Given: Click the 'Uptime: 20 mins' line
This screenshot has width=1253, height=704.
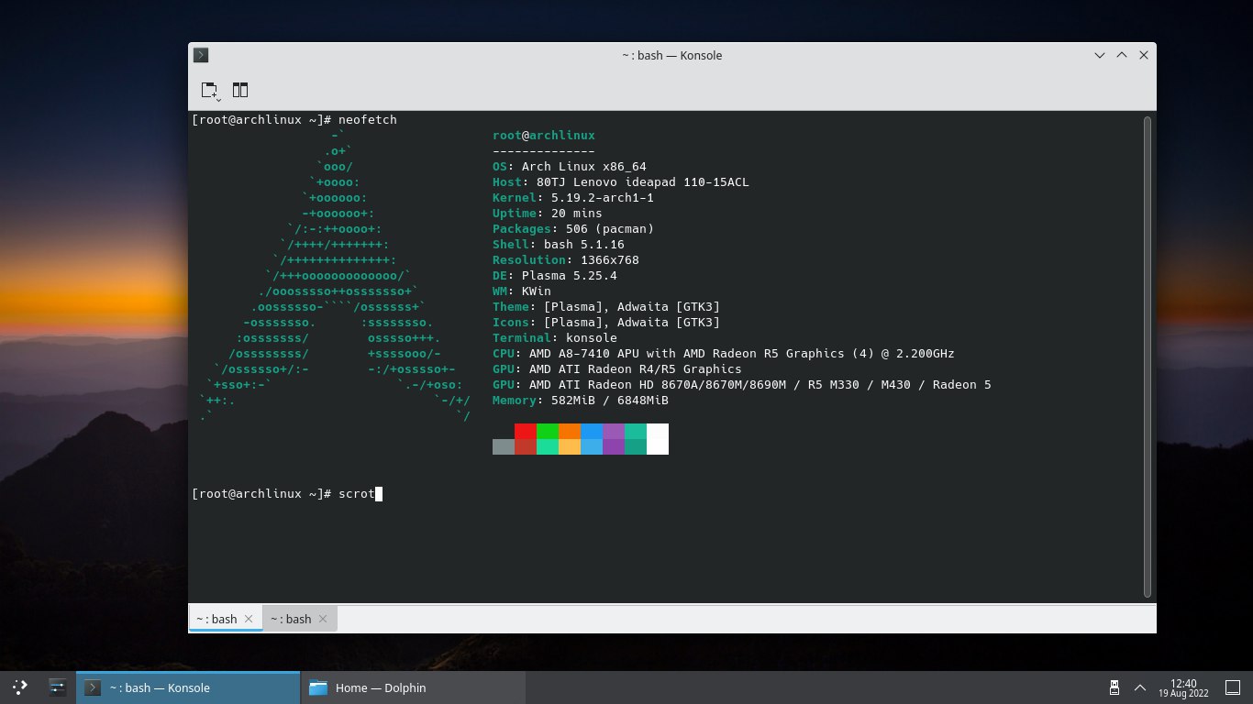Looking at the screenshot, I should pos(548,214).
